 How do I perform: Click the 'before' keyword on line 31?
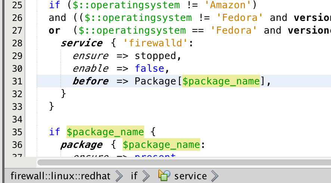click(90, 81)
